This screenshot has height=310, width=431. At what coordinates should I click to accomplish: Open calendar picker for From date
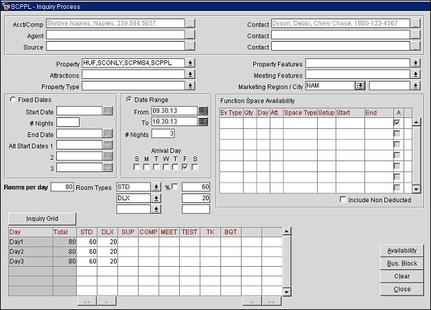point(202,110)
